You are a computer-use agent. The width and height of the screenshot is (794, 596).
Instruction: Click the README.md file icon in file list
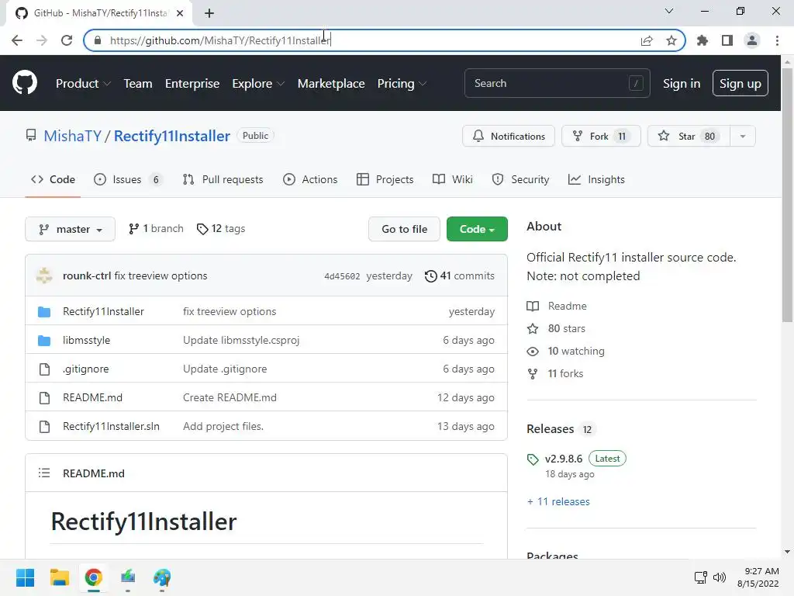(x=44, y=398)
